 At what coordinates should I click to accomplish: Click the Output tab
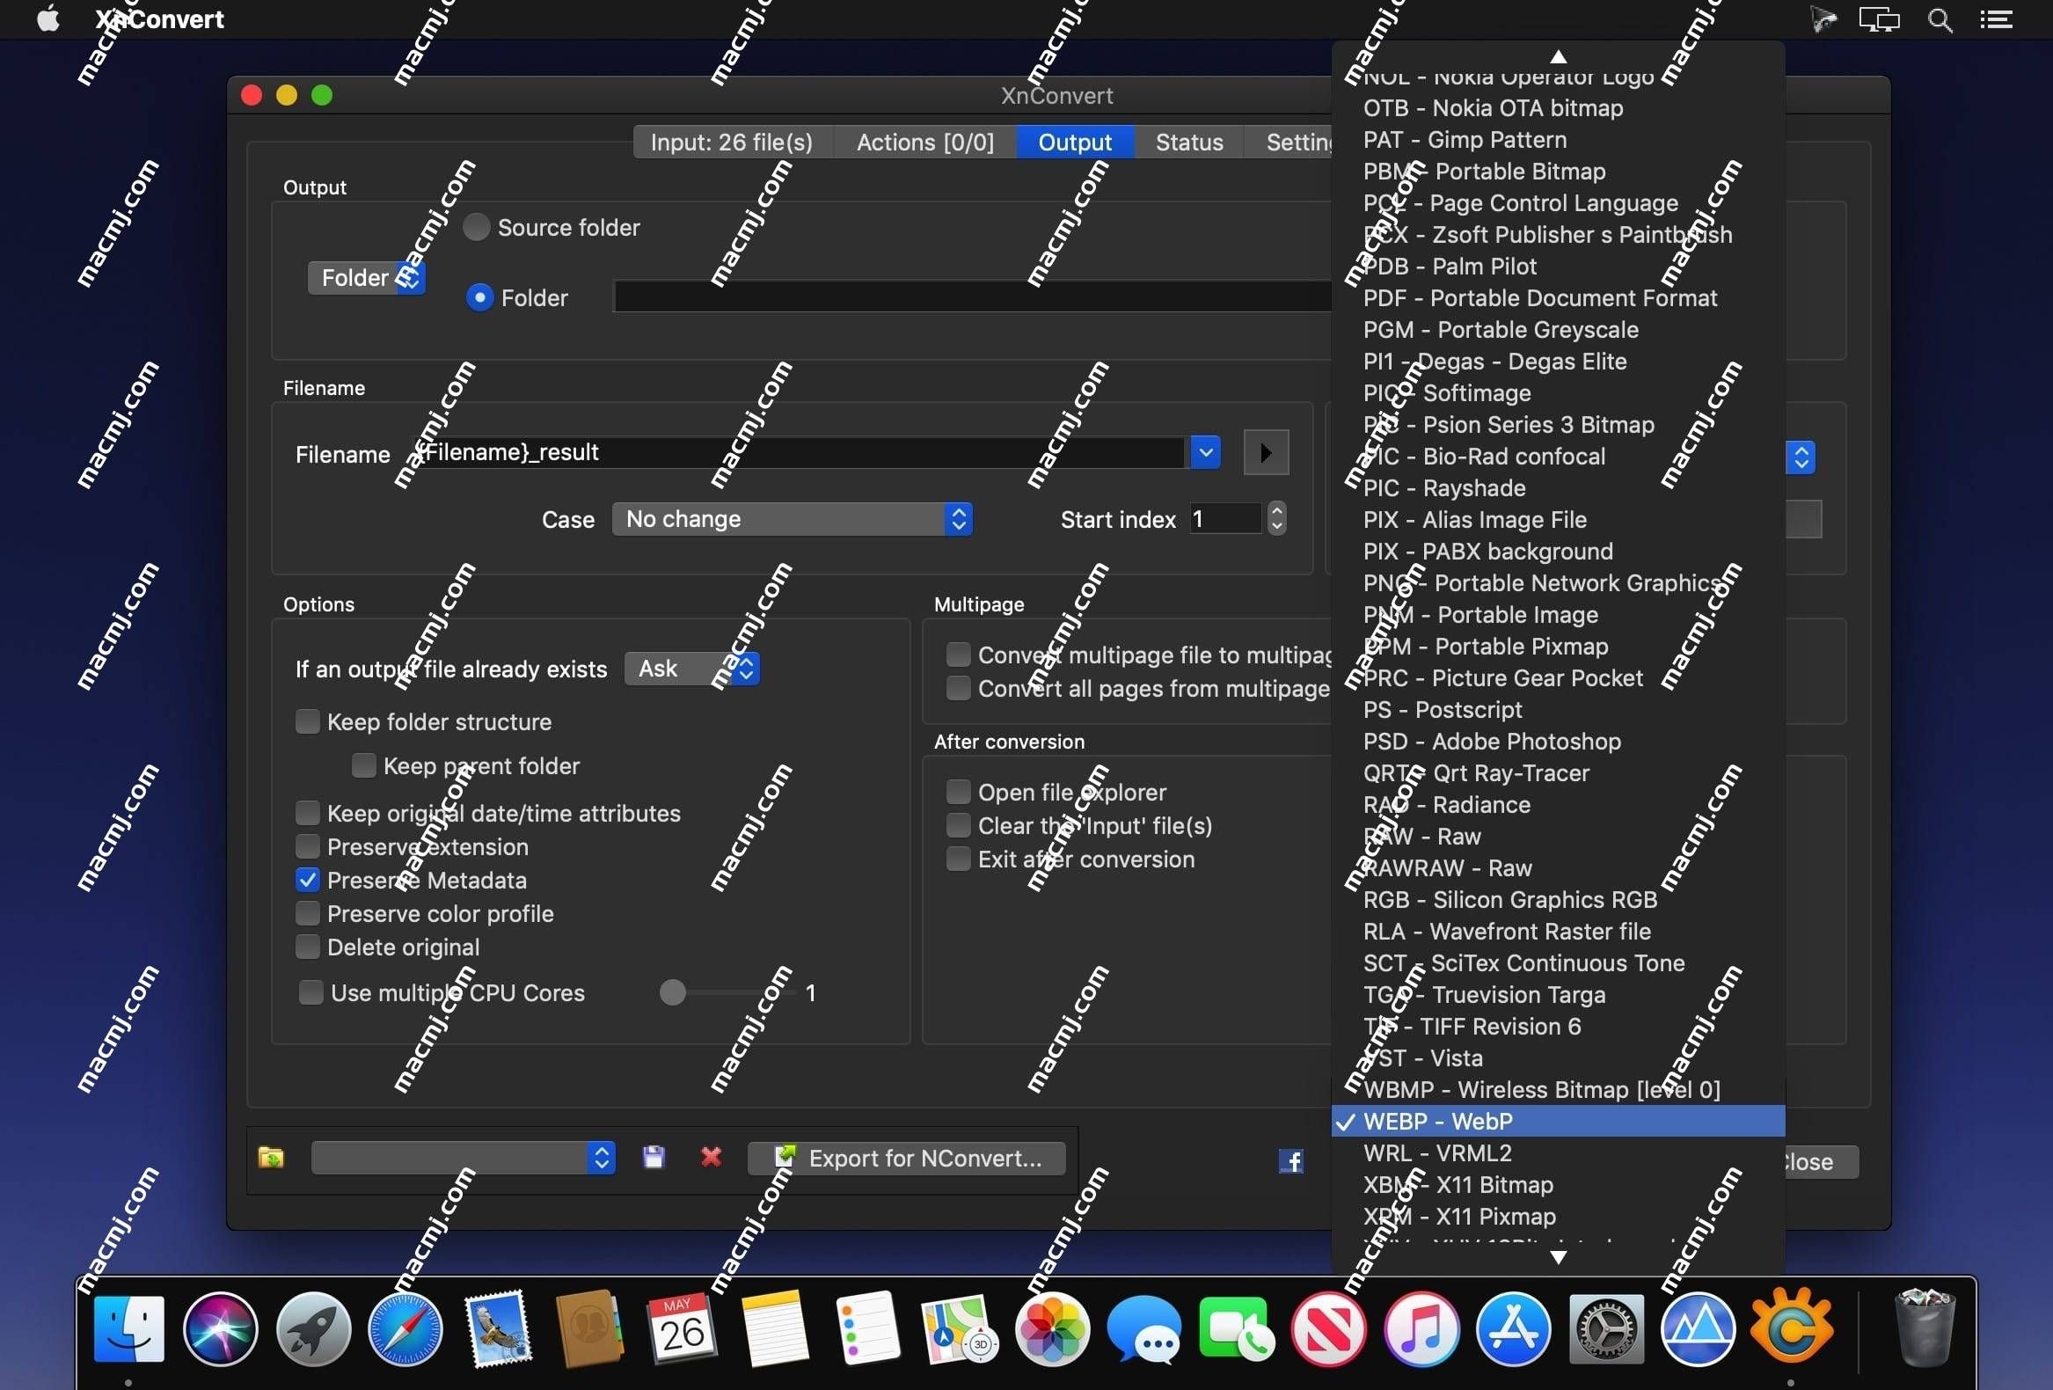1075,141
